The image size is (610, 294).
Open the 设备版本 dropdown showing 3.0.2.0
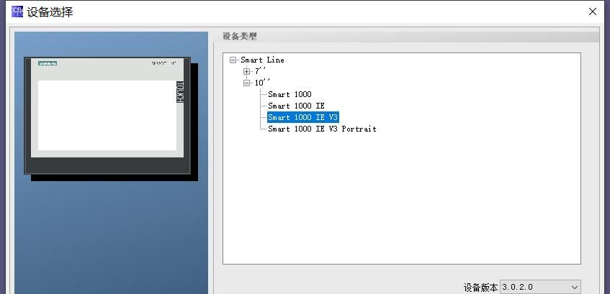[x=540, y=288]
